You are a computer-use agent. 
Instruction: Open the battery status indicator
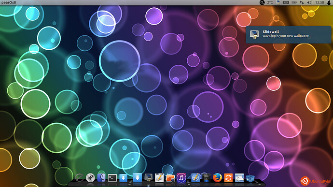point(294,2)
